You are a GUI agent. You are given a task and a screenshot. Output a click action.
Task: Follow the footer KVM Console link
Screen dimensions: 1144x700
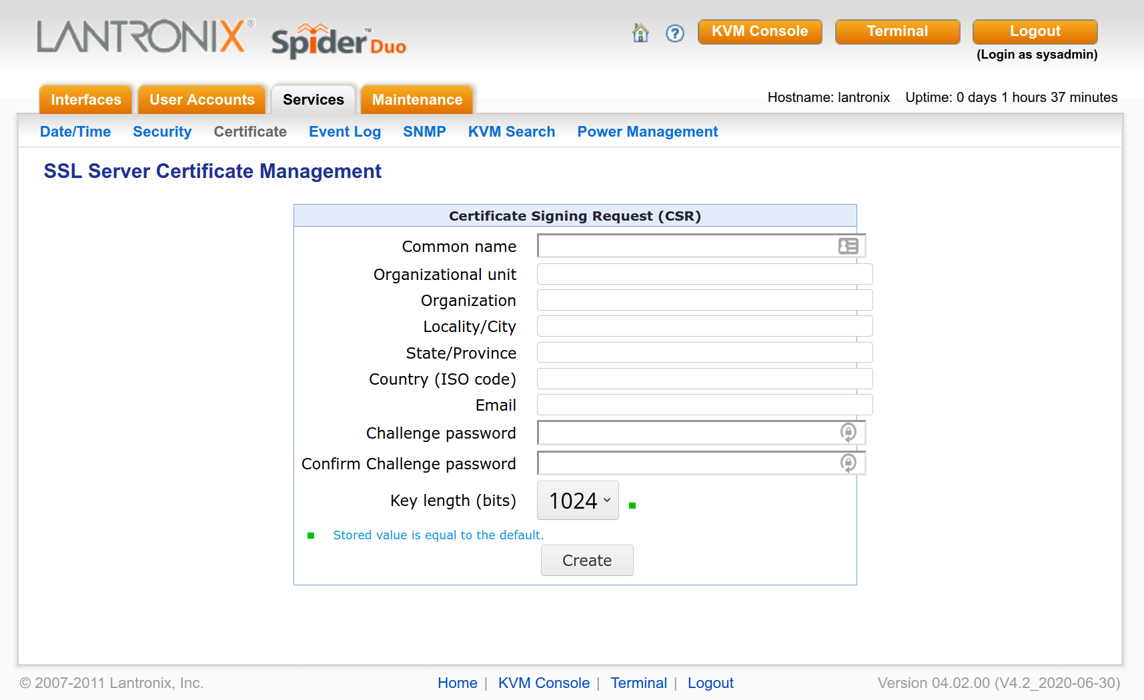tap(544, 683)
